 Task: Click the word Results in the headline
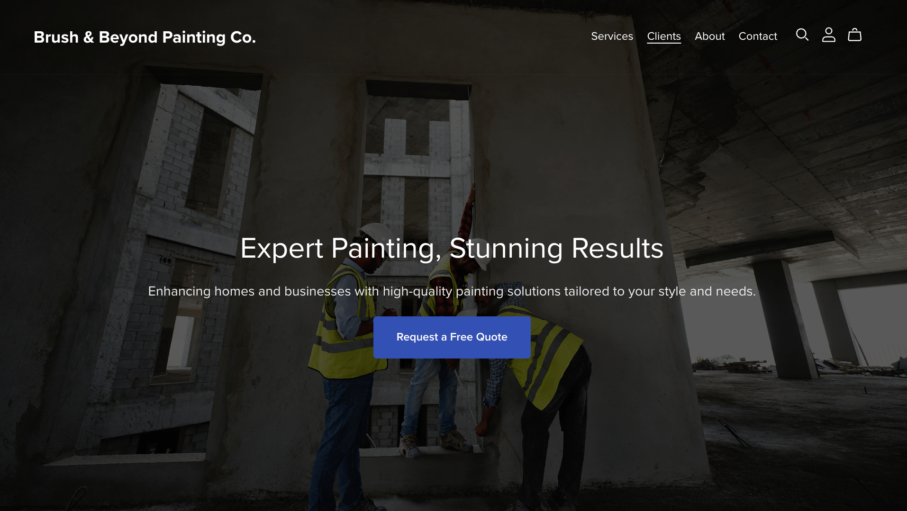pos(617,248)
